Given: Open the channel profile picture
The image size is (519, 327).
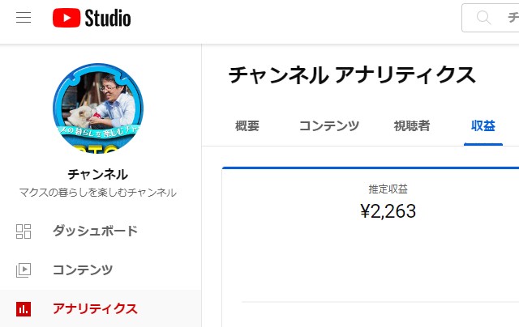Looking at the screenshot, I should 98,108.
